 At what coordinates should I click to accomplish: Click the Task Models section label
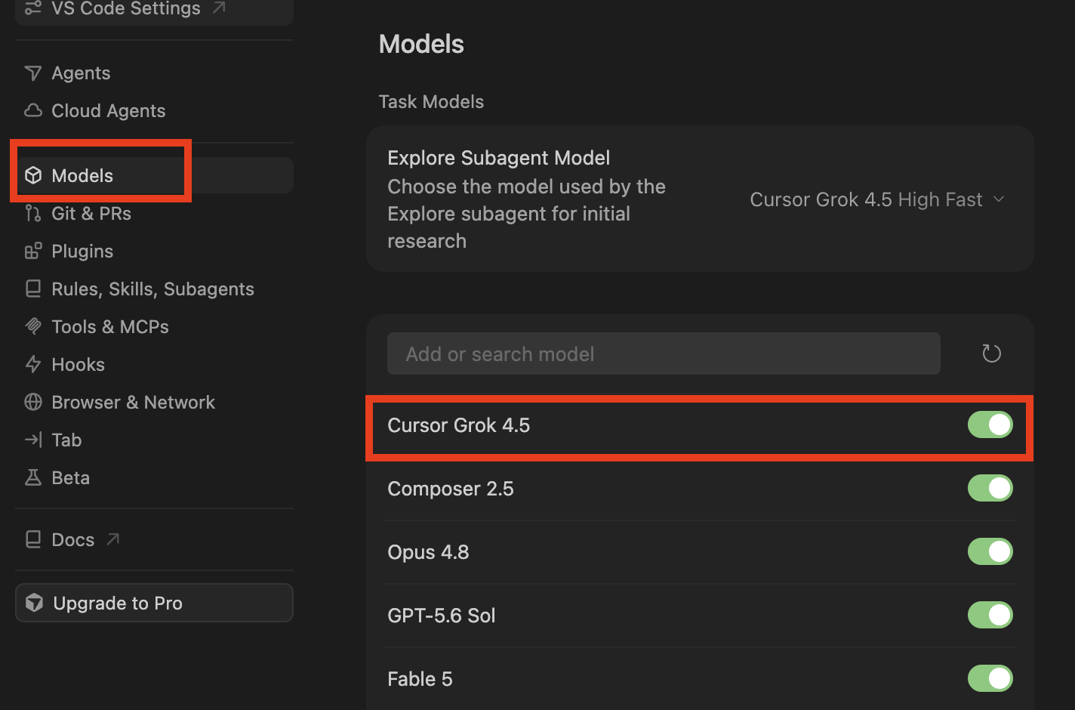[431, 102]
